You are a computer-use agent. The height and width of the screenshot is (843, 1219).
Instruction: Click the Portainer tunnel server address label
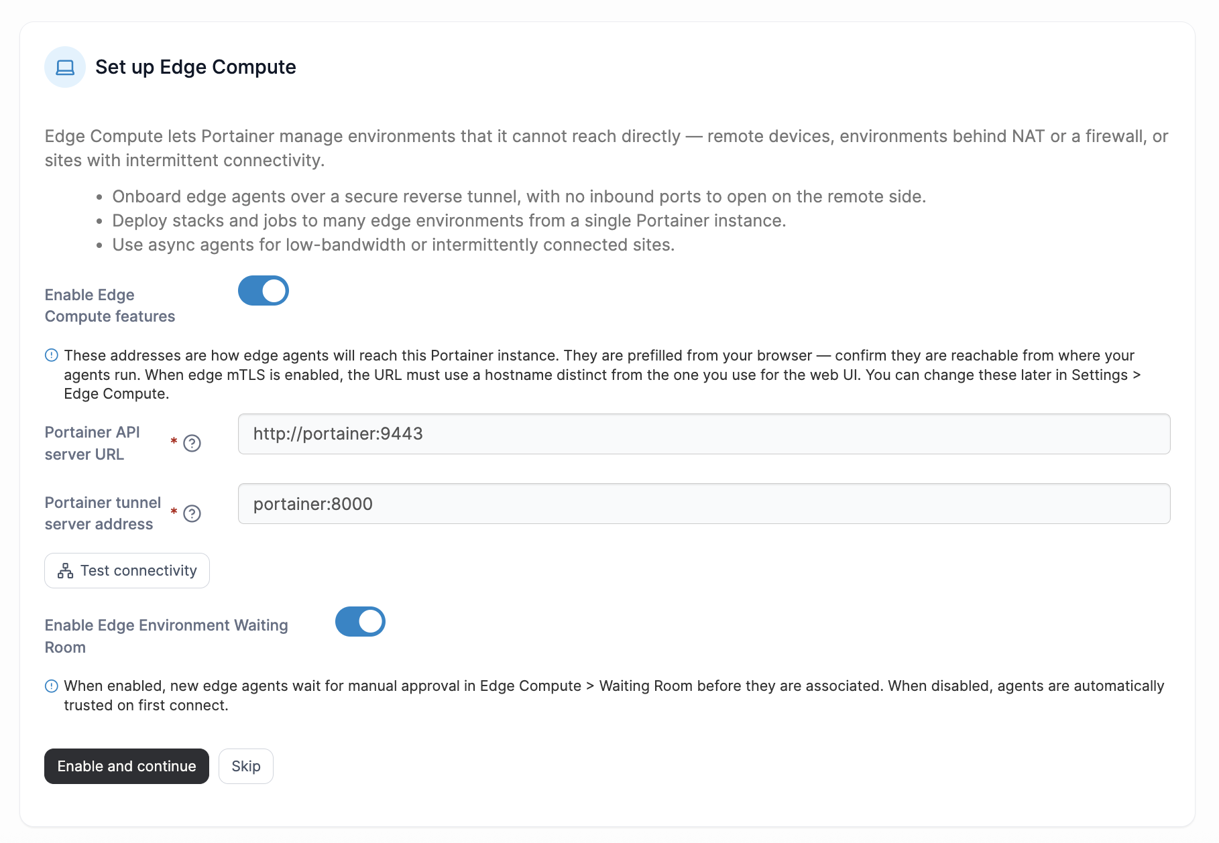point(103,513)
